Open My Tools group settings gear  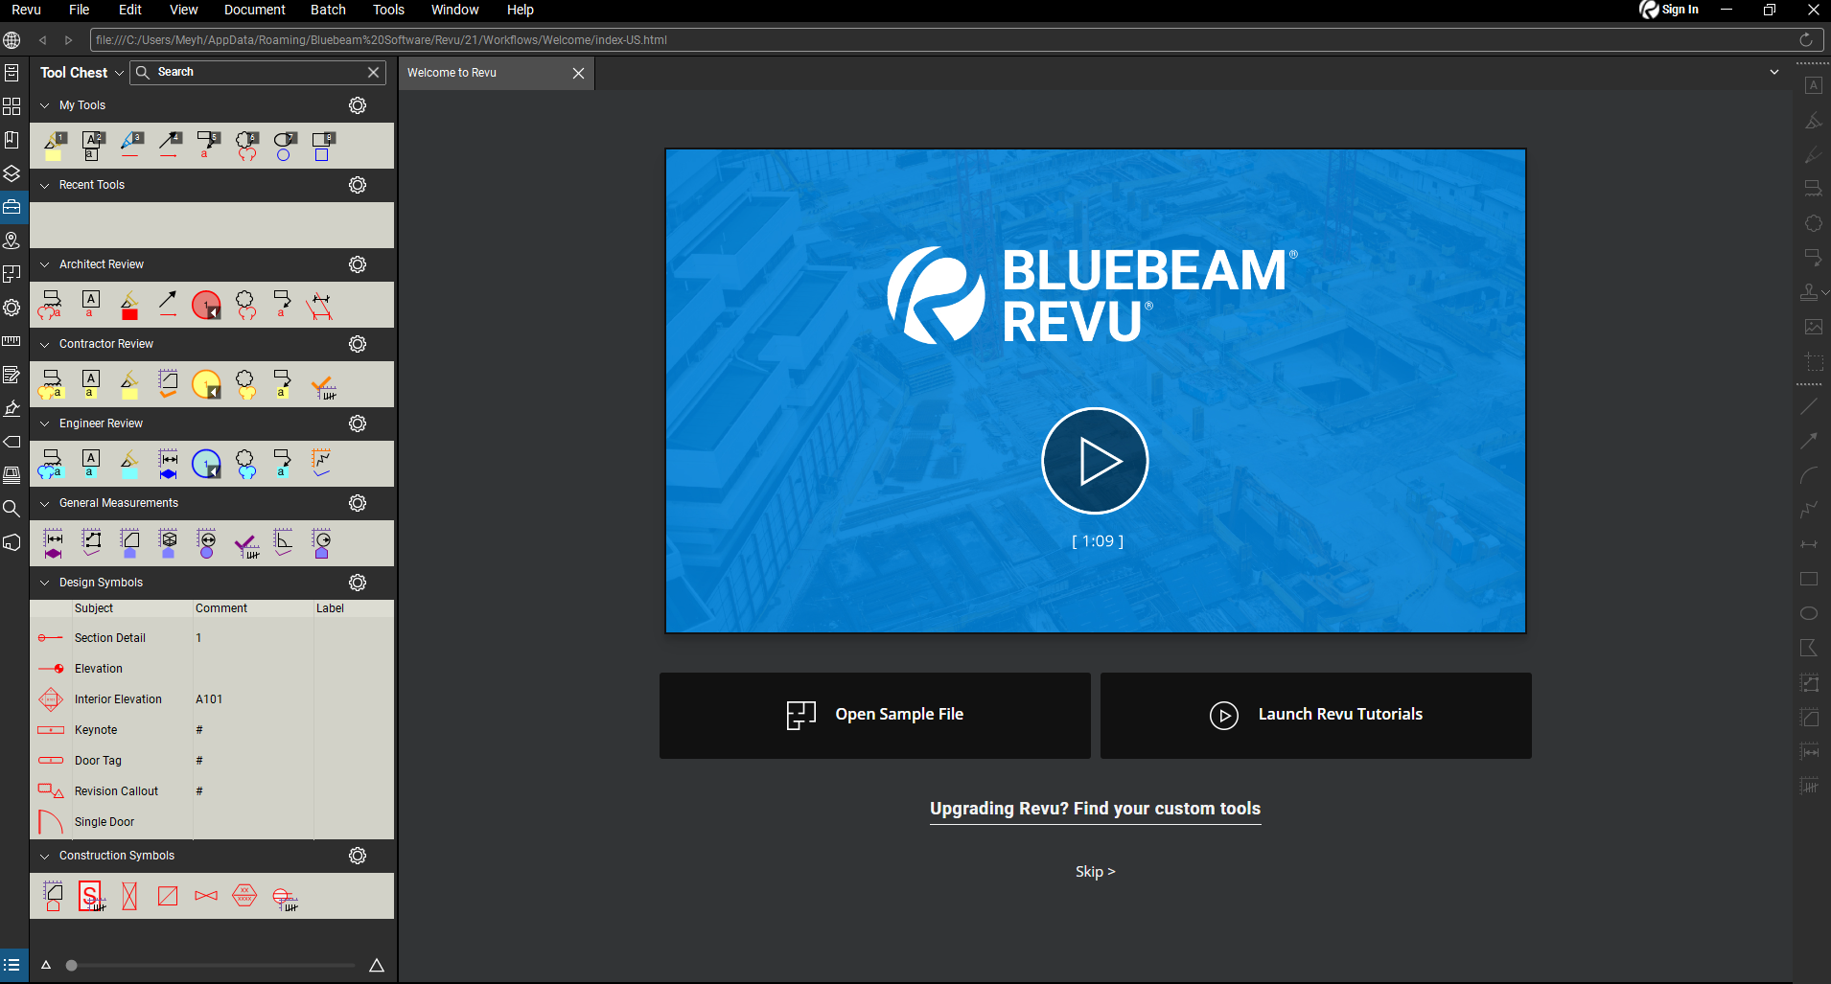357,105
